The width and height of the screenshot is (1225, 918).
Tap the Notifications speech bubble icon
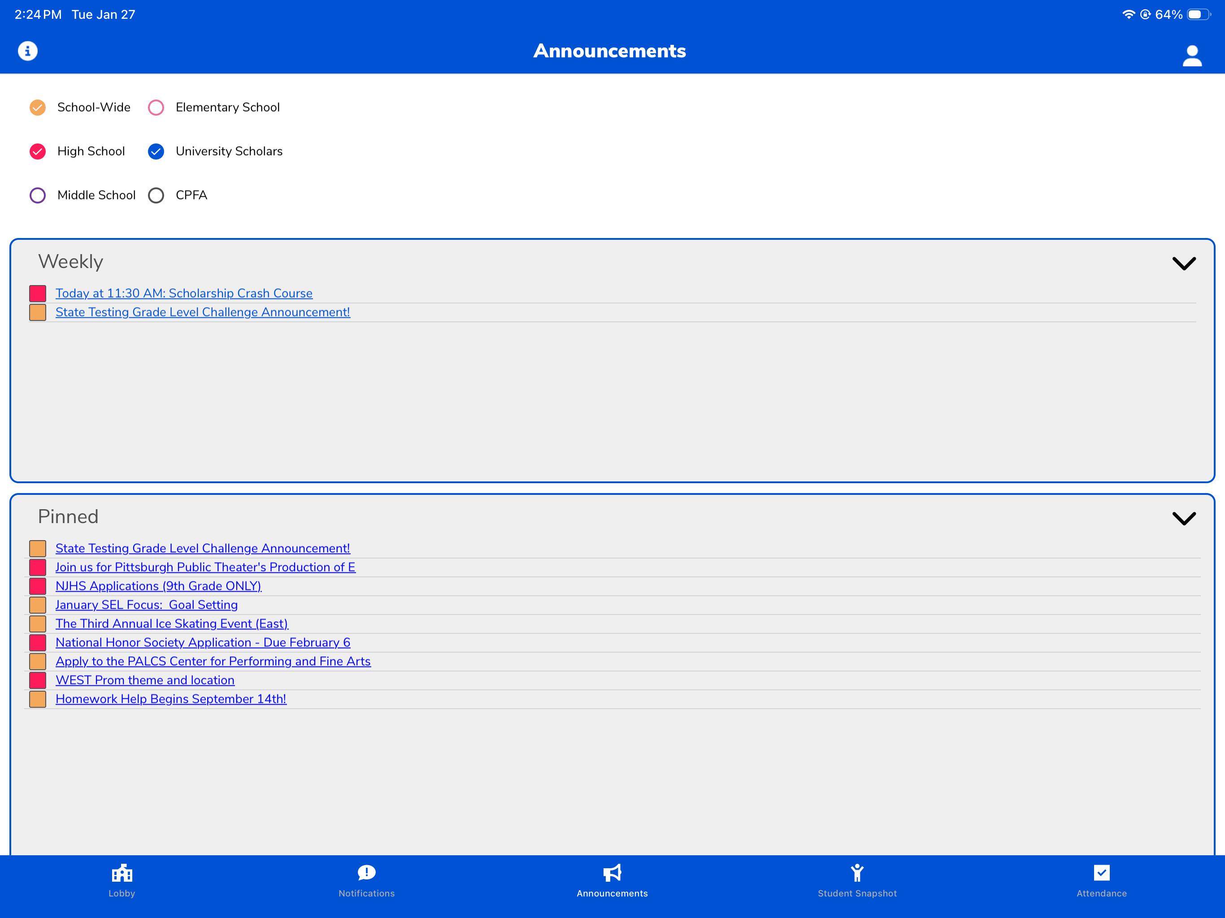click(x=367, y=873)
